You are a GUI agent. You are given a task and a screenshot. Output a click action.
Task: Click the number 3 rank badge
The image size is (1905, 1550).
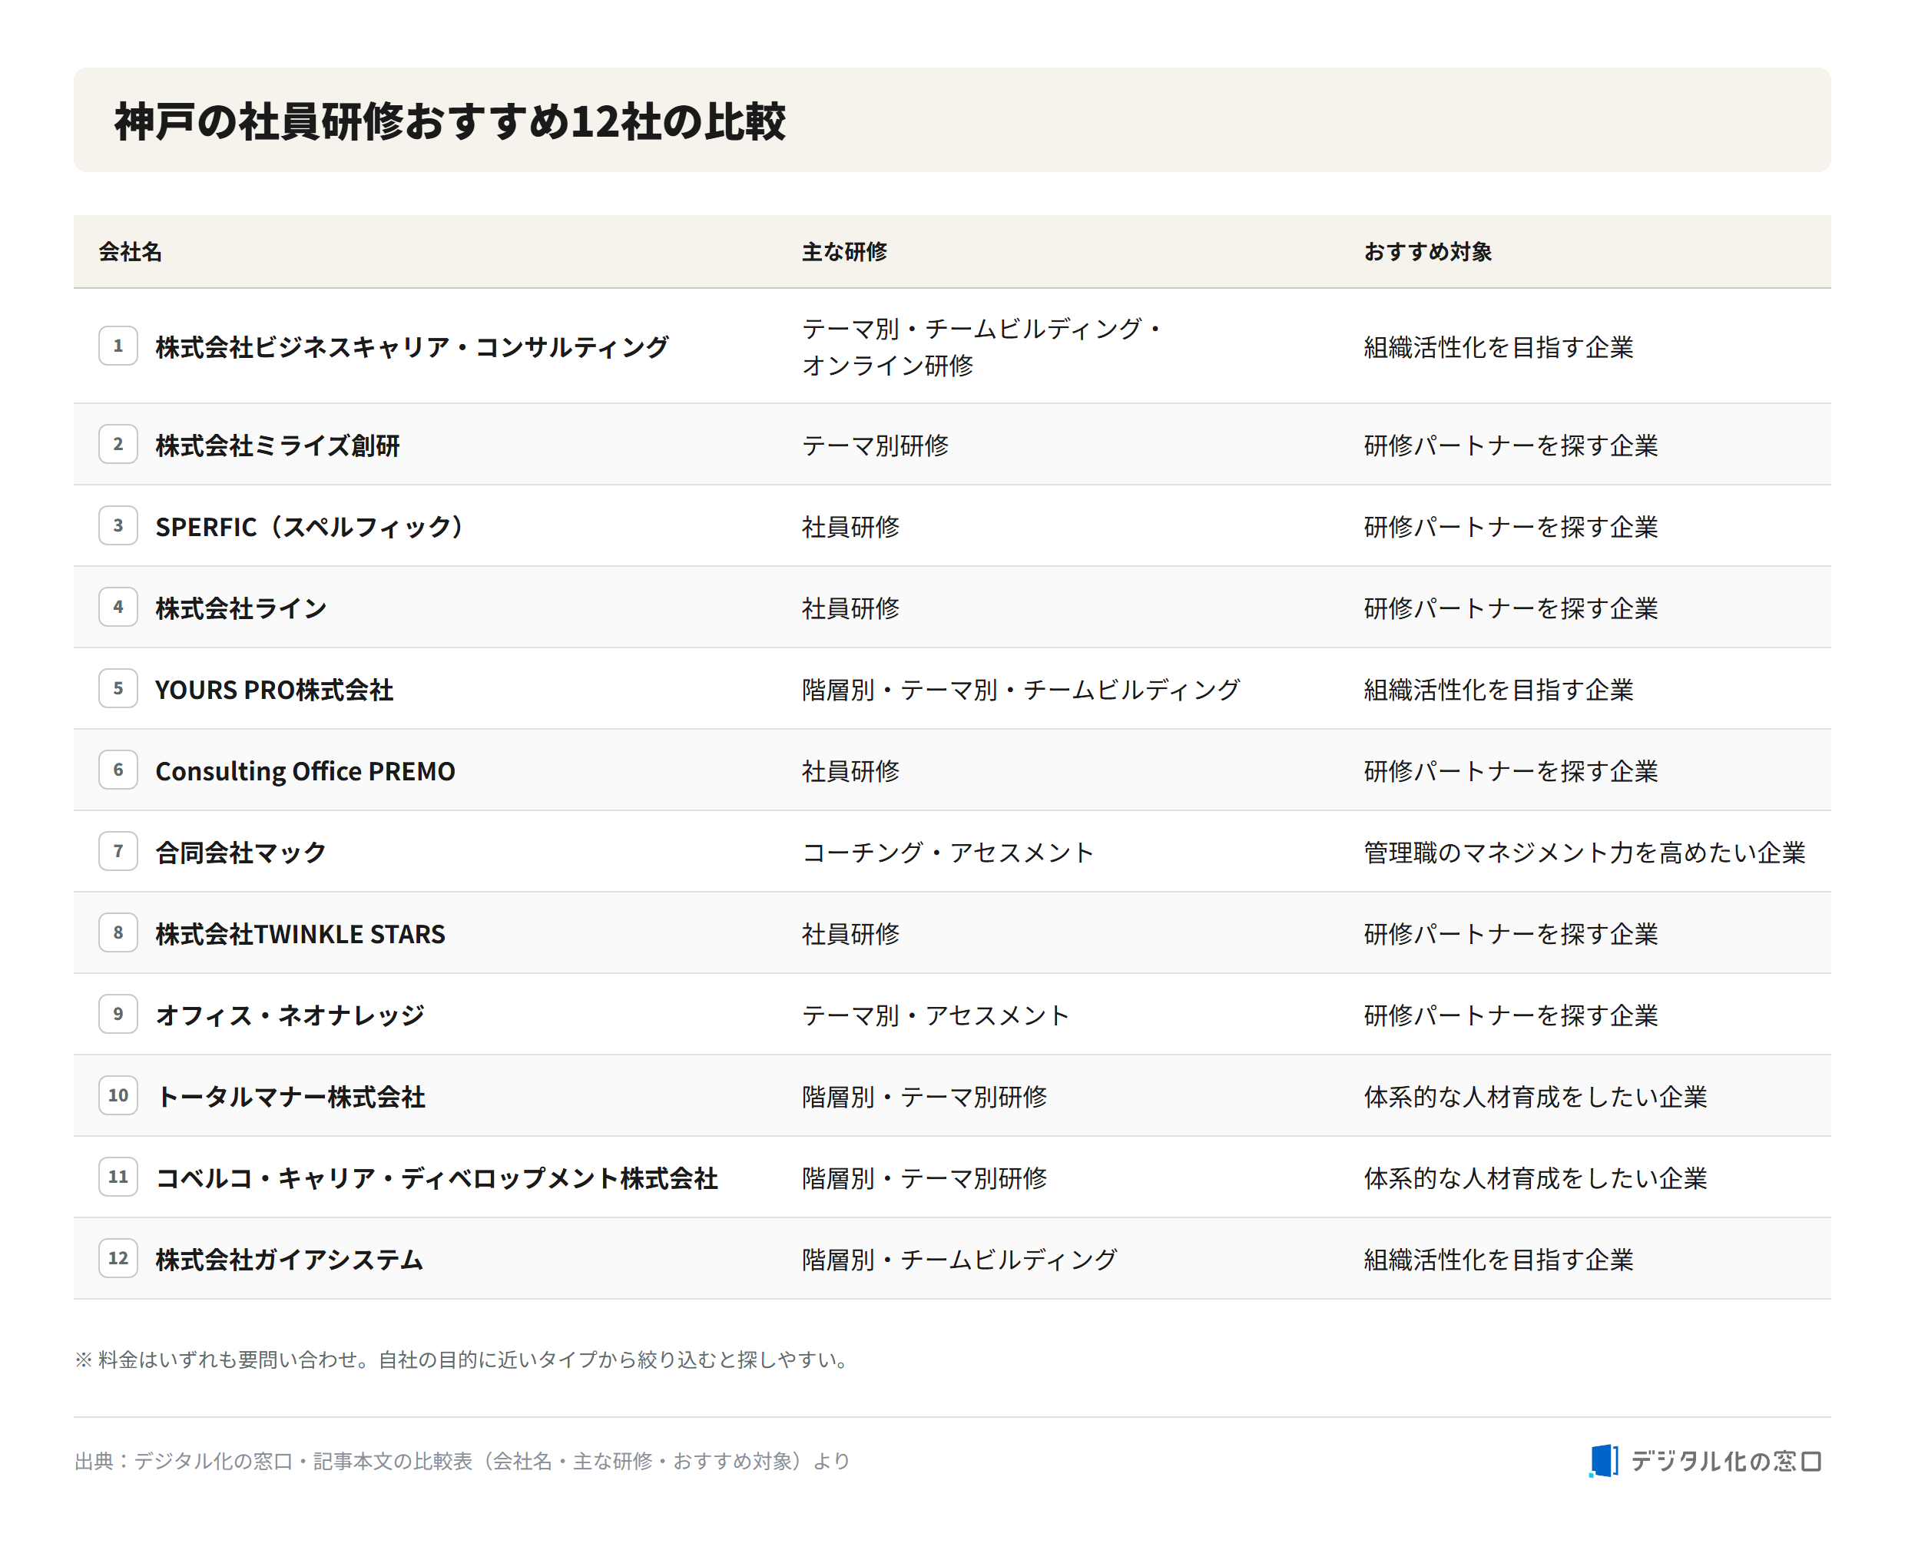pos(118,525)
